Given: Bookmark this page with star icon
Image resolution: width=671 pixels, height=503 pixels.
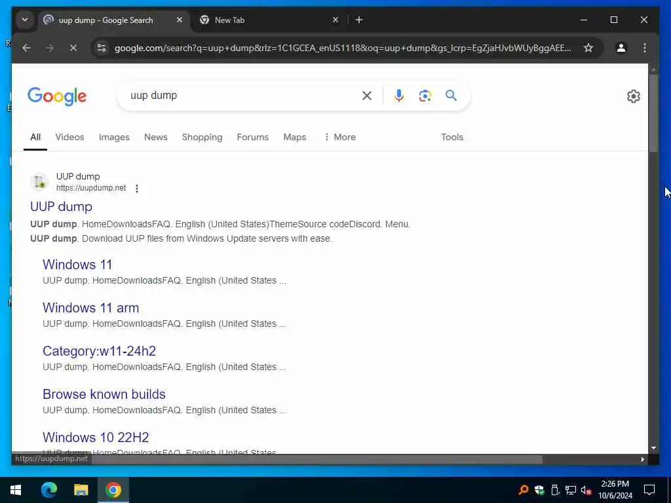Looking at the screenshot, I should click(x=589, y=48).
